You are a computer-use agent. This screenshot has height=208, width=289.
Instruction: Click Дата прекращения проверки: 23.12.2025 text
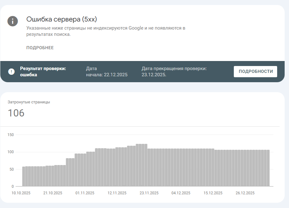point(174,72)
